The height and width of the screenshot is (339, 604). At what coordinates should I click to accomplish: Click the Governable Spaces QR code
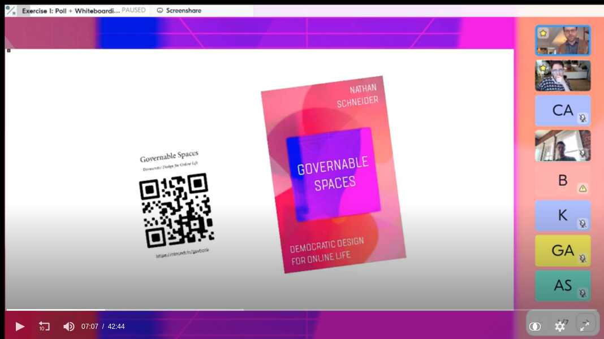pos(176,210)
